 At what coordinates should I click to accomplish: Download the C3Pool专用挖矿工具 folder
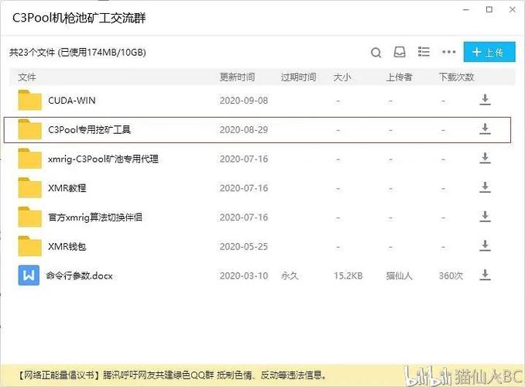tap(485, 129)
